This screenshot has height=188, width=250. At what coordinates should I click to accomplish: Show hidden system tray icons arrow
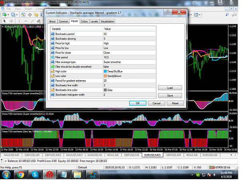[192, 175]
